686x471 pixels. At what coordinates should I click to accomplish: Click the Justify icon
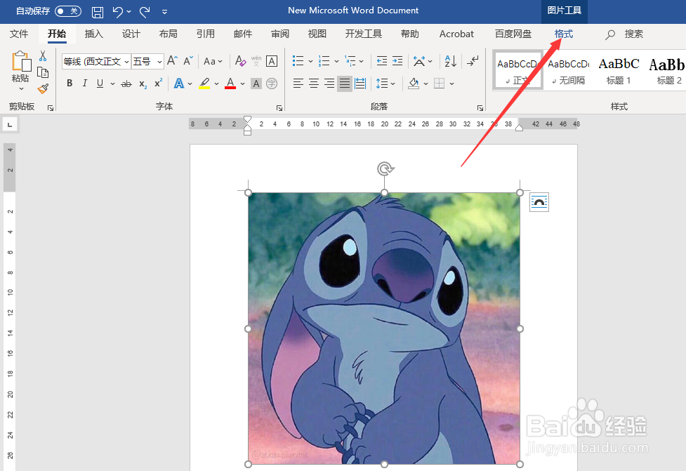345,84
